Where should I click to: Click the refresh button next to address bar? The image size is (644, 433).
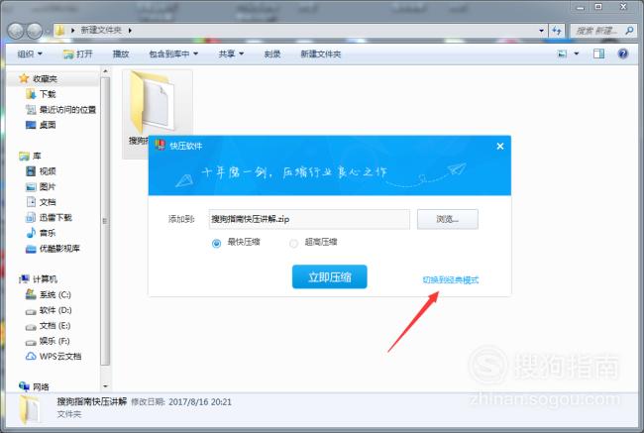tap(557, 31)
